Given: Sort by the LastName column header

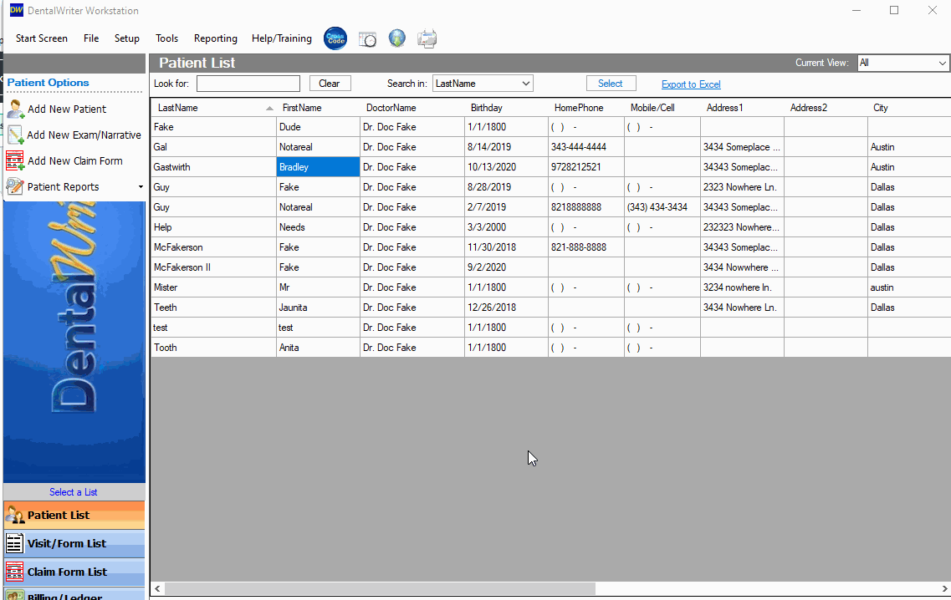Looking at the screenshot, I should 213,108.
